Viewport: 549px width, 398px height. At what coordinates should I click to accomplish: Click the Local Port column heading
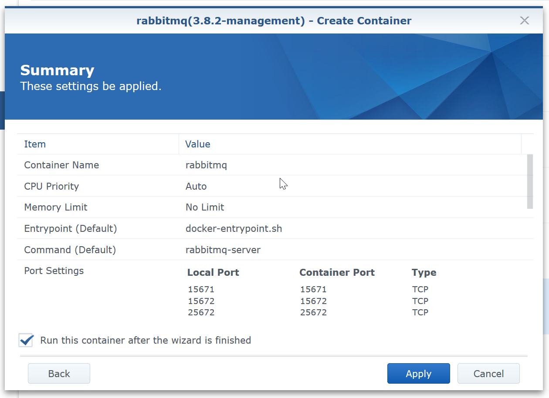pyautogui.click(x=213, y=273)
